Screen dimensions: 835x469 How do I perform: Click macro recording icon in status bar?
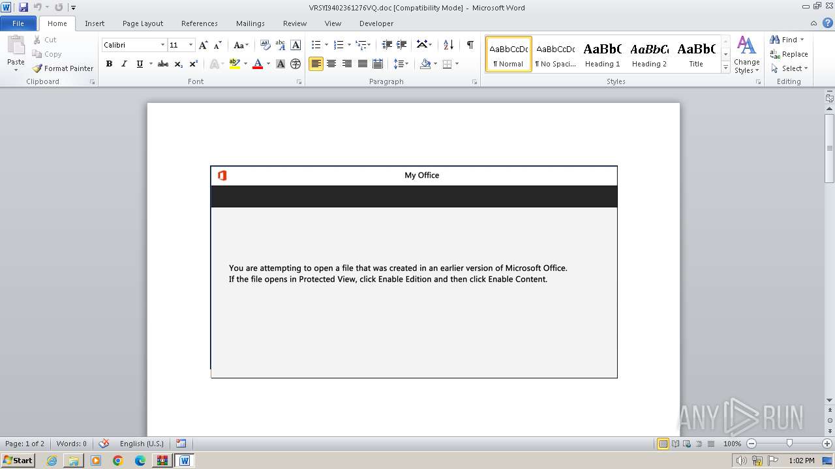[181, 444]
